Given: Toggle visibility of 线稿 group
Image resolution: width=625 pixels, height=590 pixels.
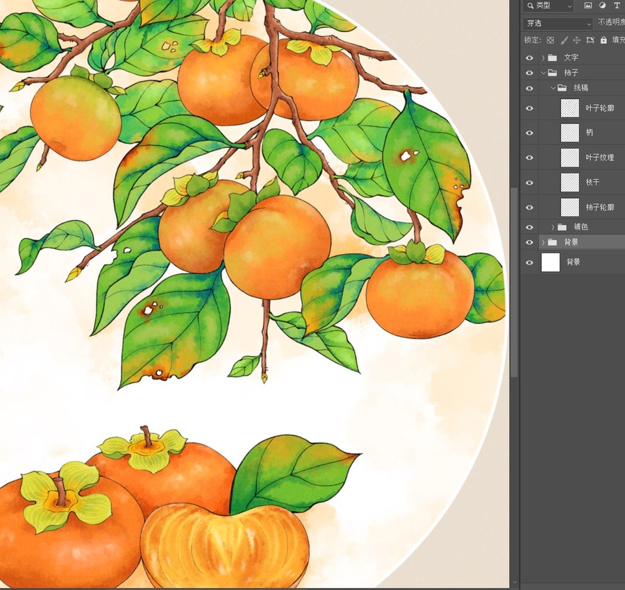Looking at the screenshot, I should 529,88.
